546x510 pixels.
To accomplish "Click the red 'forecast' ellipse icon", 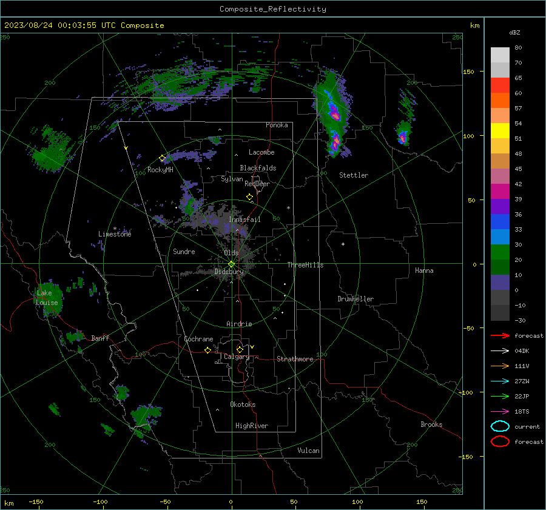I will click(500, 441).
